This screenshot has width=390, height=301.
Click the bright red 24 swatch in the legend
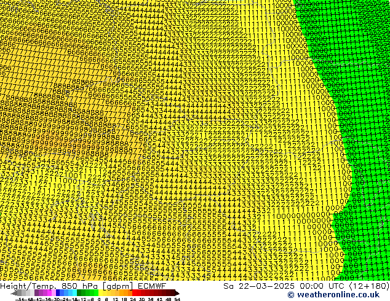coord(134,293)
